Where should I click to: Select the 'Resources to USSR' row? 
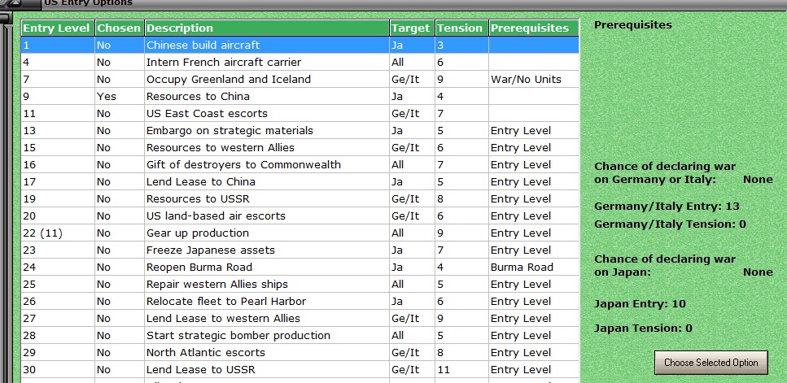click(x=300, y=198)
